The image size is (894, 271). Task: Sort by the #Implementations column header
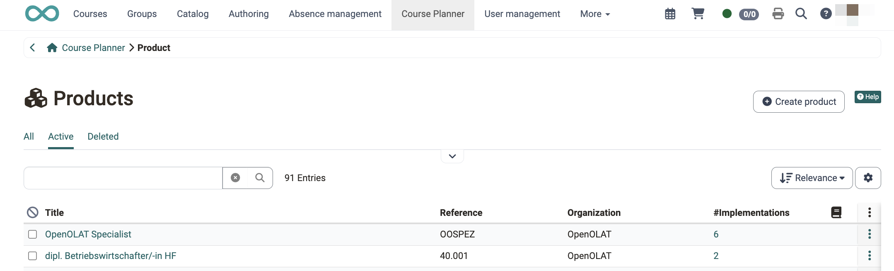(751, 213)
